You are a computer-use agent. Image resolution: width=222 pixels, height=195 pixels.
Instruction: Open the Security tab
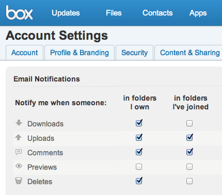[134, 53]
